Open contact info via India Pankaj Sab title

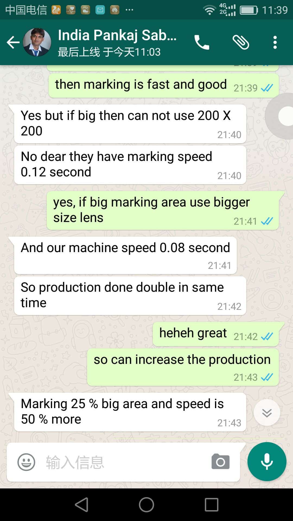point(117,35)
